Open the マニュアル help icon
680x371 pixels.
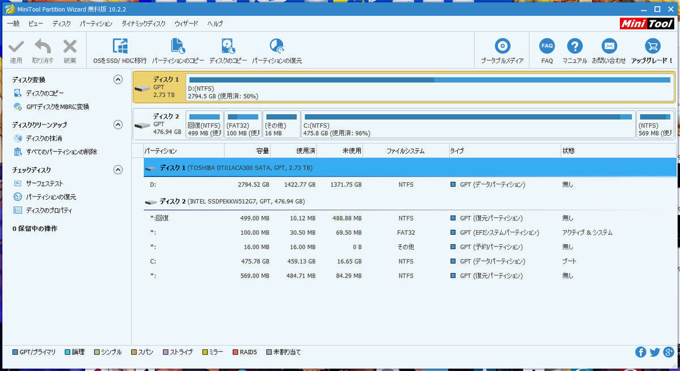pos(575,46)
